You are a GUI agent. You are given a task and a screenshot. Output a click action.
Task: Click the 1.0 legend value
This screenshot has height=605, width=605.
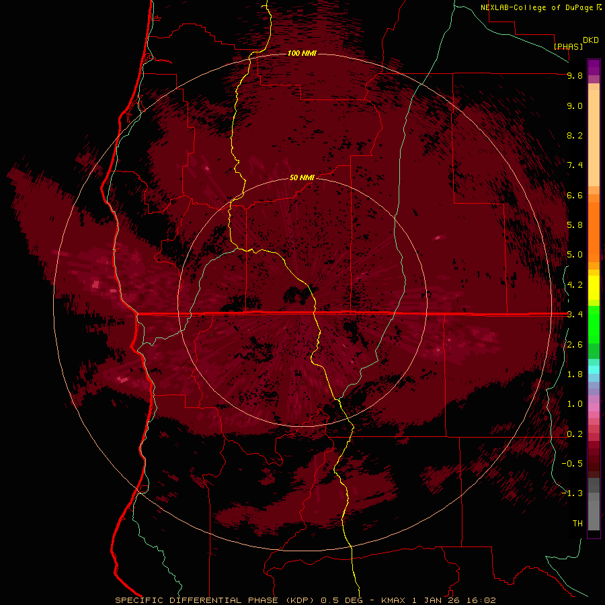[x=575, y=404]
